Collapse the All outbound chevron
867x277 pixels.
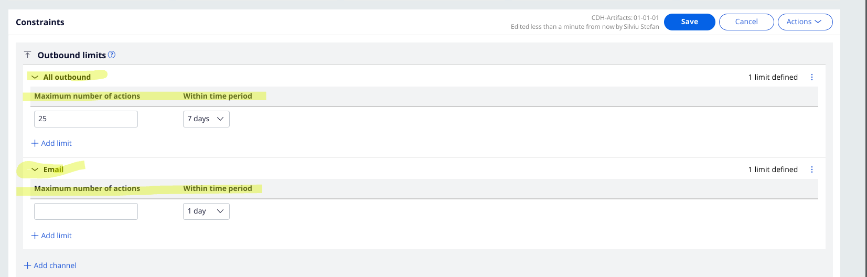click(x=35, y=77)
